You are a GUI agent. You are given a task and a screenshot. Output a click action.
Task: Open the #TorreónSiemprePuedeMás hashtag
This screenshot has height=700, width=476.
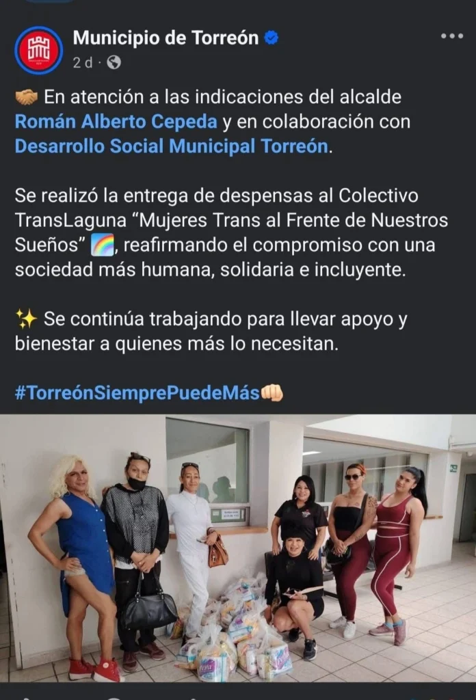coord(137,393)
